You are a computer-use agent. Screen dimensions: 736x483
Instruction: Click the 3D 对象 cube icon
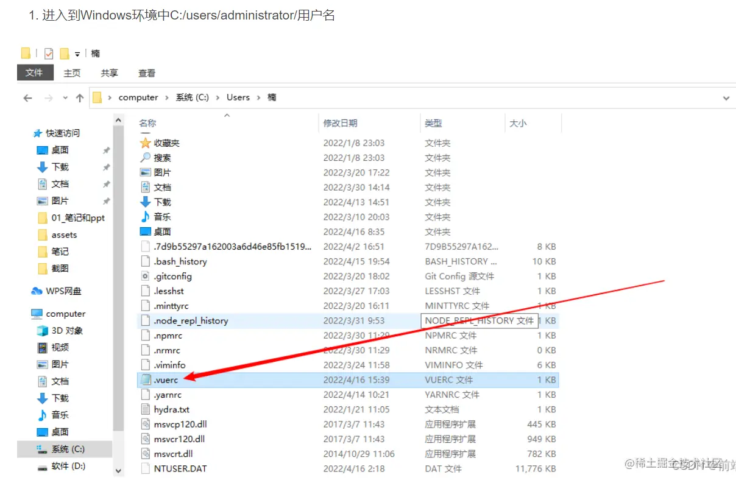point(42,331)
